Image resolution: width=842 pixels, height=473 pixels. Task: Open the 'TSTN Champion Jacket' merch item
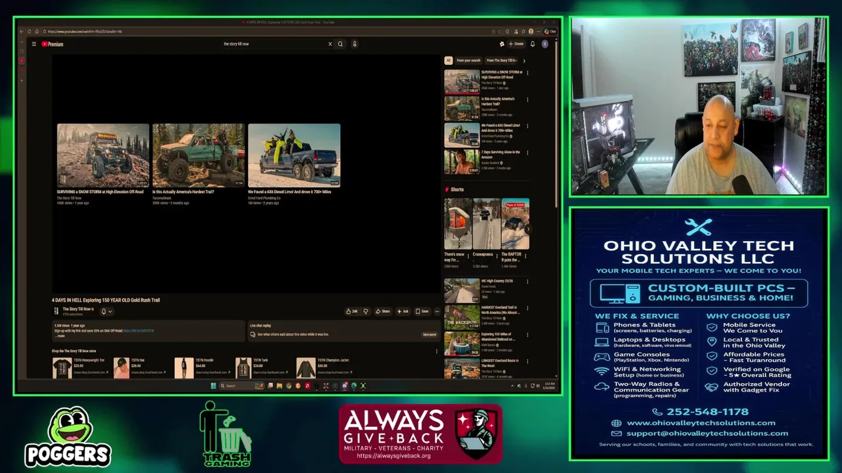(324, 367)
